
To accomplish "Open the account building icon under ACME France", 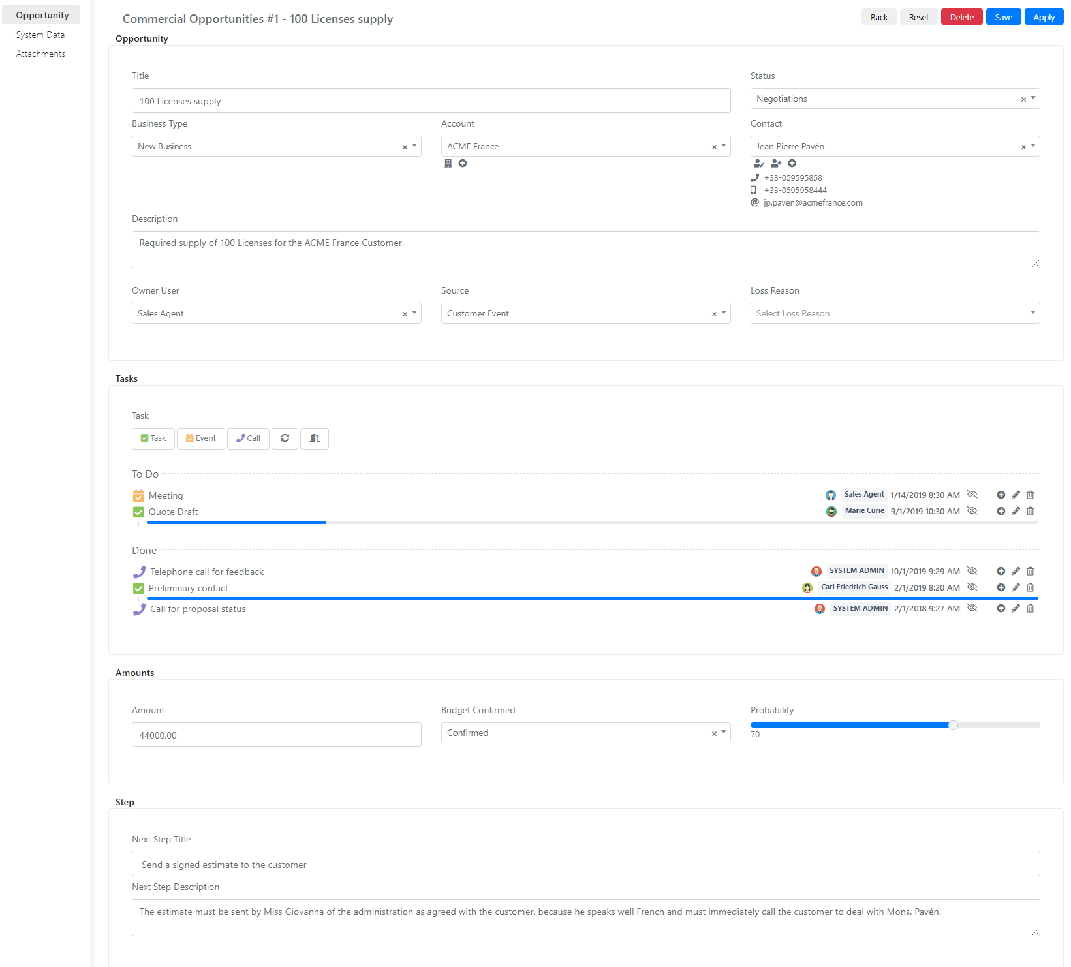I will coord(448,164).
